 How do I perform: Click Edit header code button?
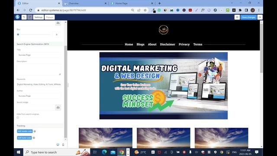(25, 131)
